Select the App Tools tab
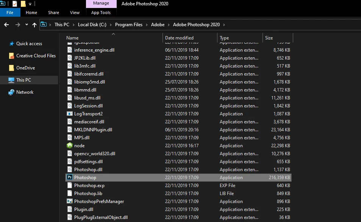The height and width of the screenshot is (222, 361). click(101, 13)
